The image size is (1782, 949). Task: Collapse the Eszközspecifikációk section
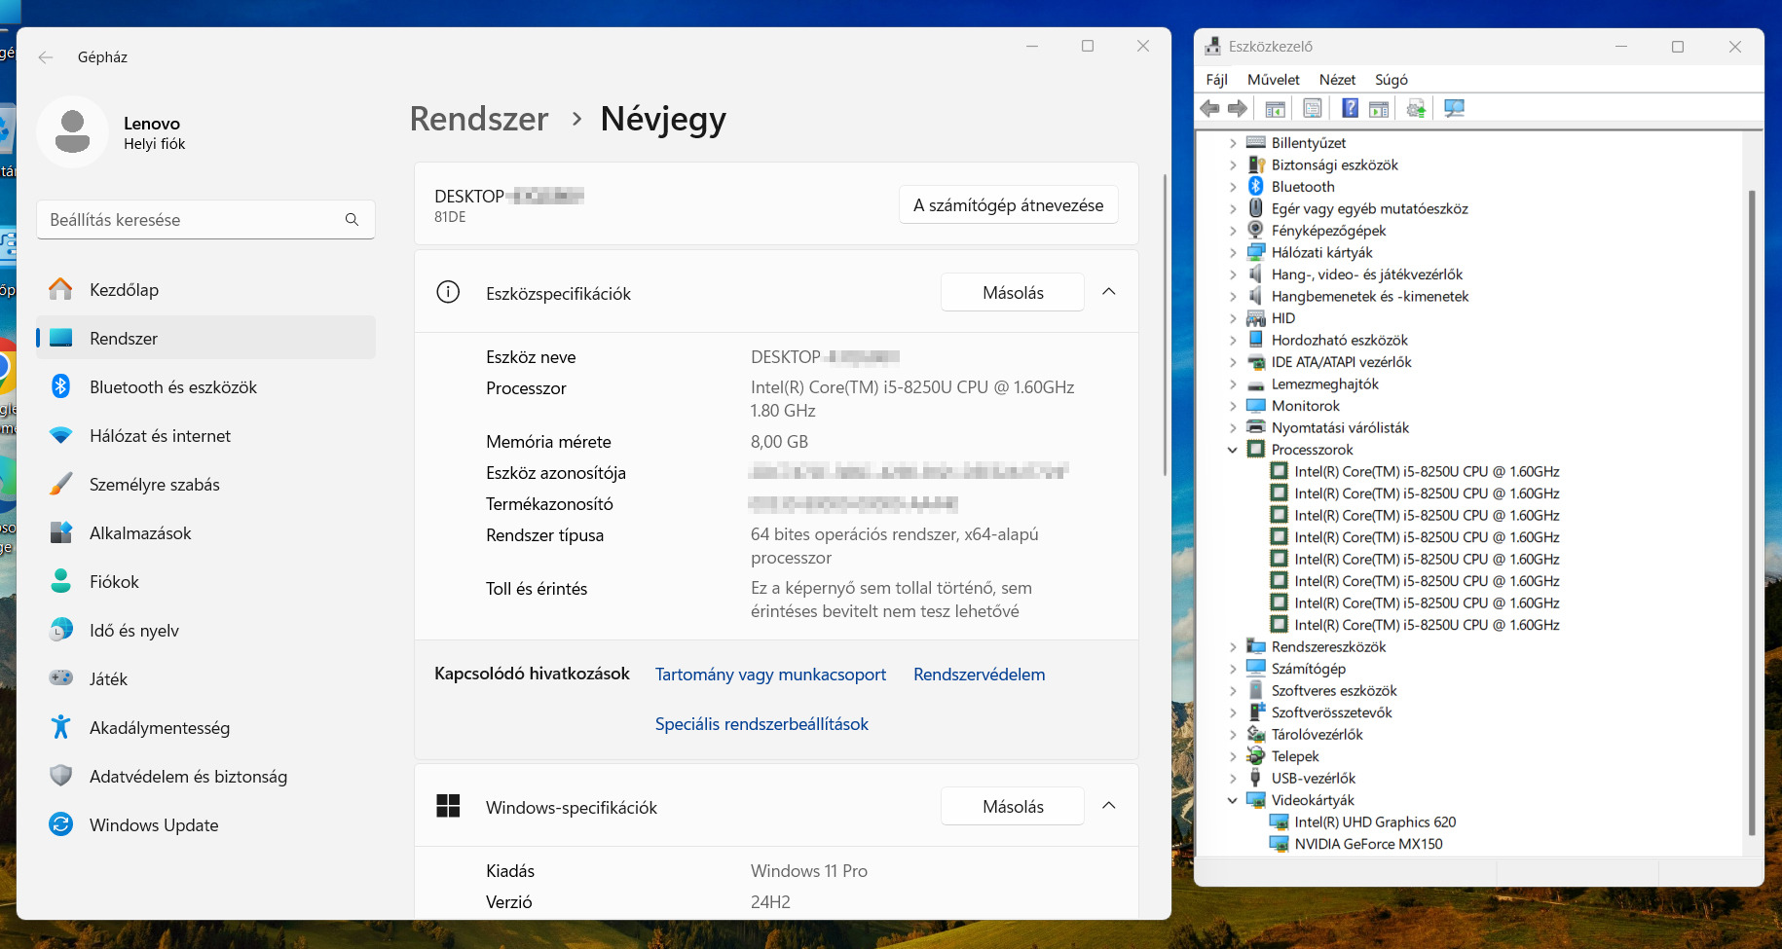click(1109, 292)
